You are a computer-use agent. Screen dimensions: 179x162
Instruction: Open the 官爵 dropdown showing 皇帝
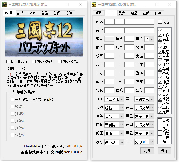pyautogui.click(x=114, y=116)
